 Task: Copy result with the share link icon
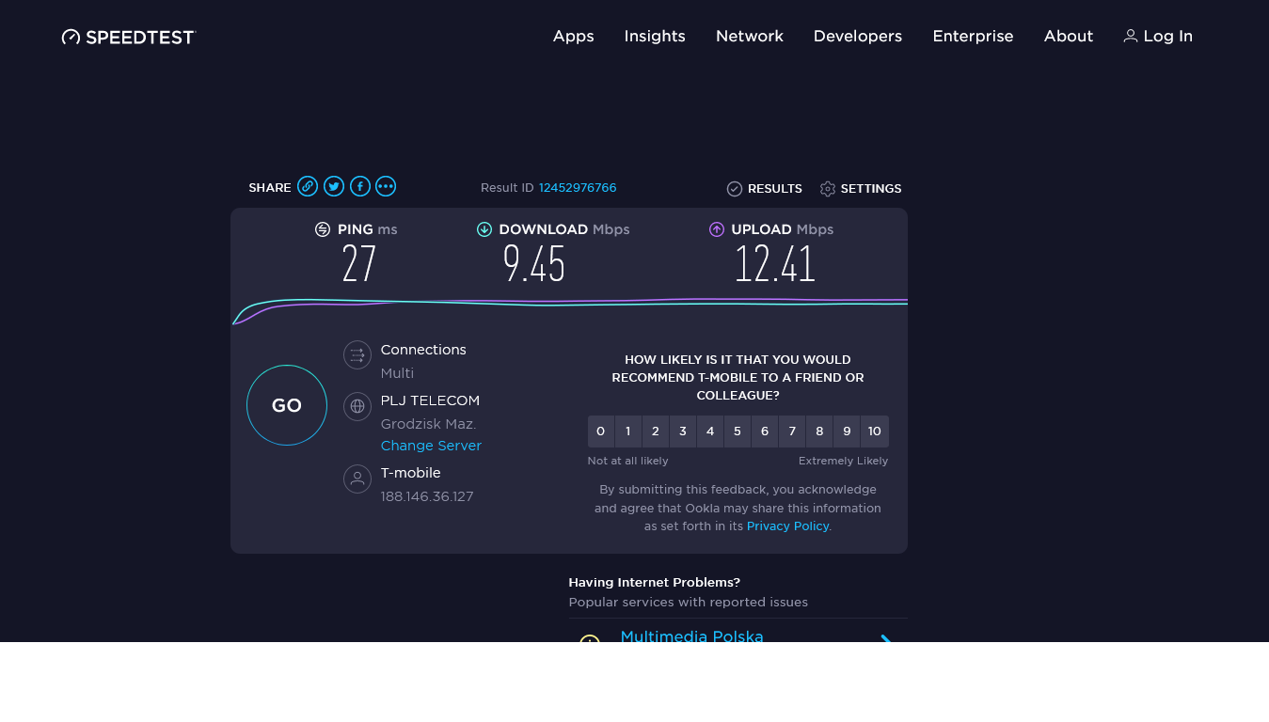point(308,186)
